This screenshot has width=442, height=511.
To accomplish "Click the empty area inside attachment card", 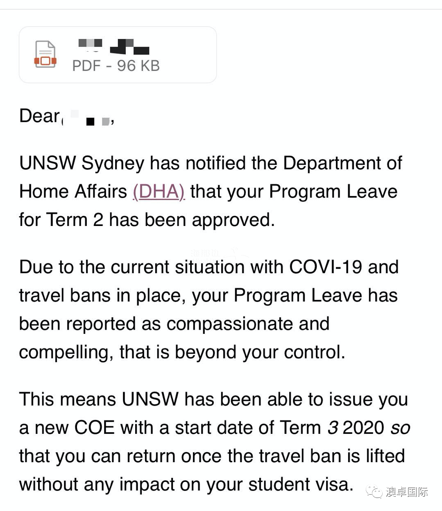I will tap(188, 55).
